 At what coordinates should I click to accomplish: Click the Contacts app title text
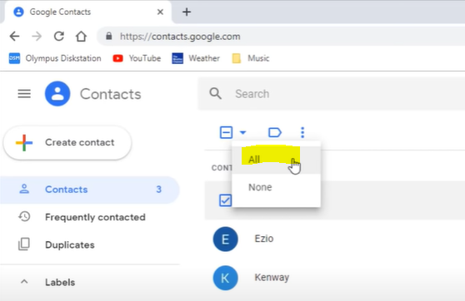(111, 94)
